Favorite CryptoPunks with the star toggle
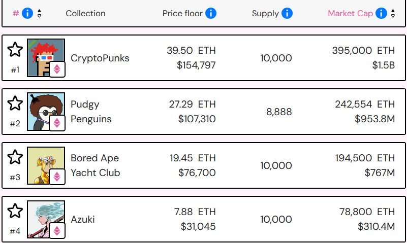The height and width of the screenshot is (243, 407). pos(15,50)
